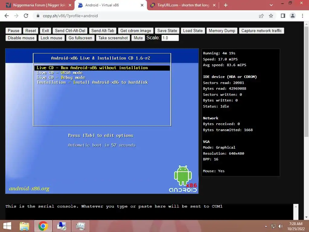Click the network tray icon
The height and width of the screenshot is (232, 309).
click(x=273, y=226)
